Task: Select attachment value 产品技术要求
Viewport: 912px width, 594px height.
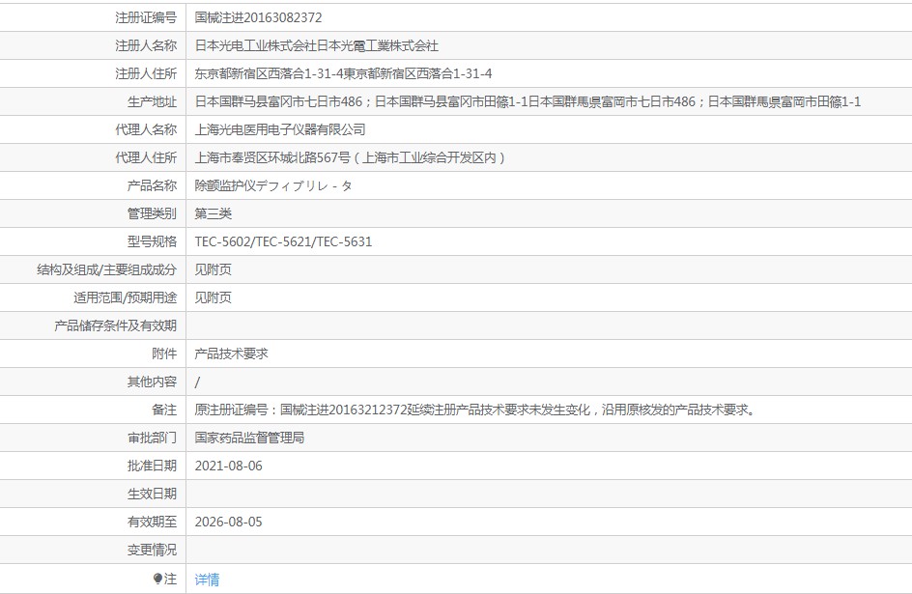Action: (x=231, y=354)
